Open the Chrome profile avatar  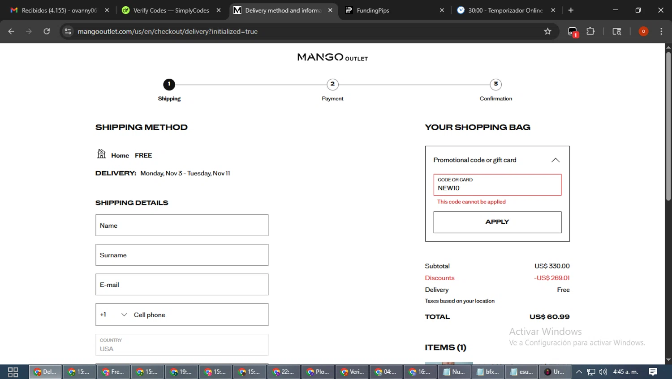click(643, 31)
